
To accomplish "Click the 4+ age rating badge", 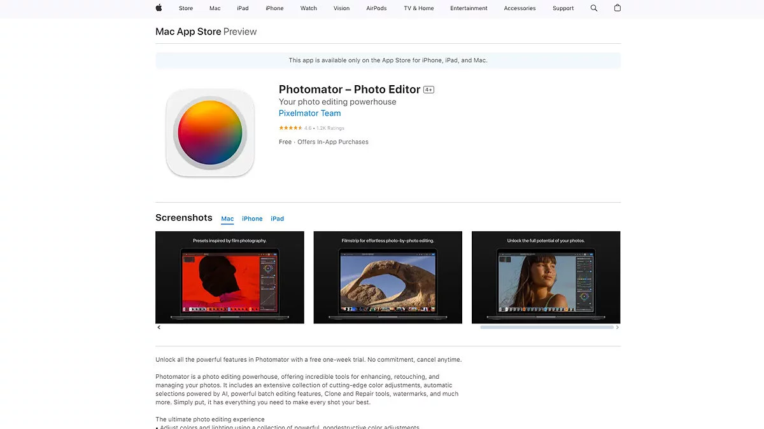I will tap(428, 90).
